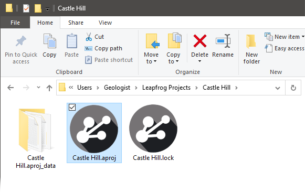Select the Castle Hill.lock file

pyautogui.click(x=153, y=133)
